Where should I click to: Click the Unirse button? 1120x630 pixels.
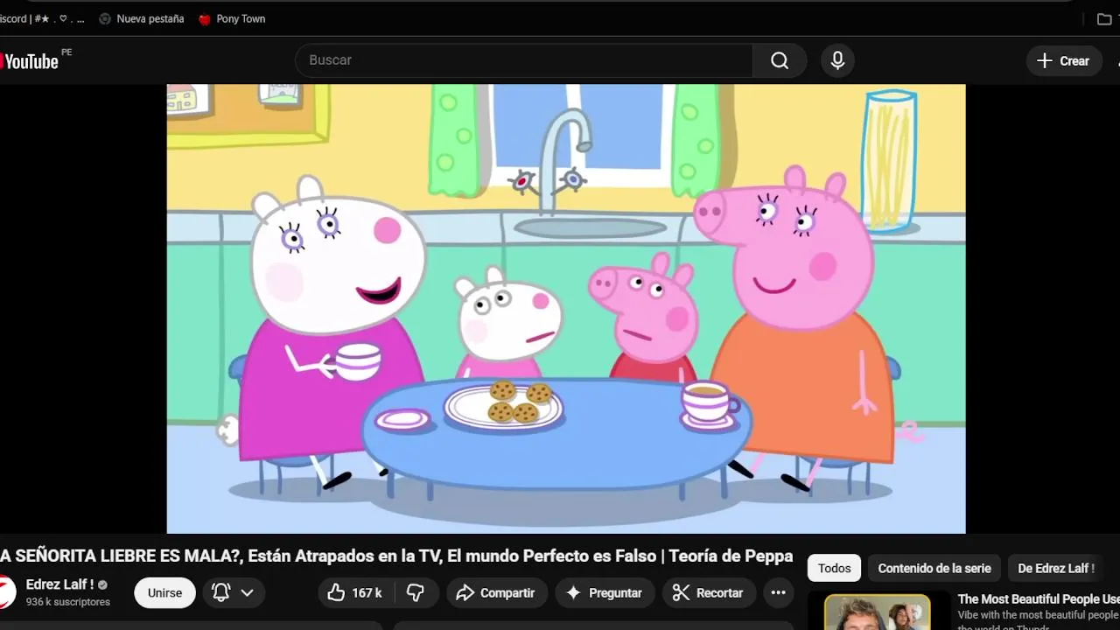pos(164,592)
